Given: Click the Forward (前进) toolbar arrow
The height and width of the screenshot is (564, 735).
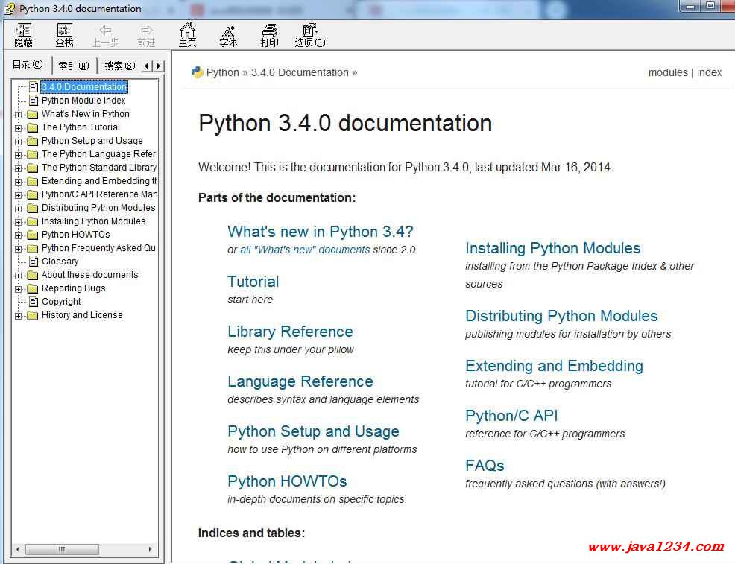Looking at the screenshot, I should [x=146, y=35].
